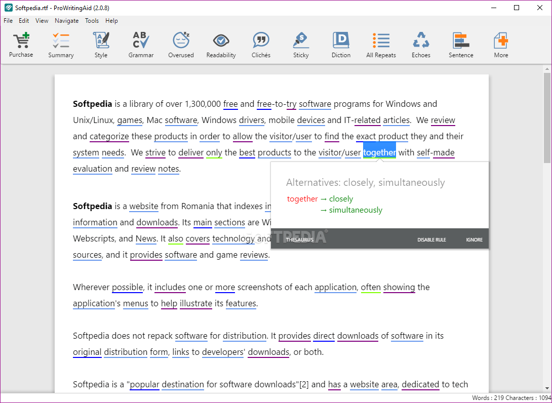Viewport: 552px width, 403px height.
Task: Click the More tools icon
Action: pyautogui.click(x=500, y=45)
